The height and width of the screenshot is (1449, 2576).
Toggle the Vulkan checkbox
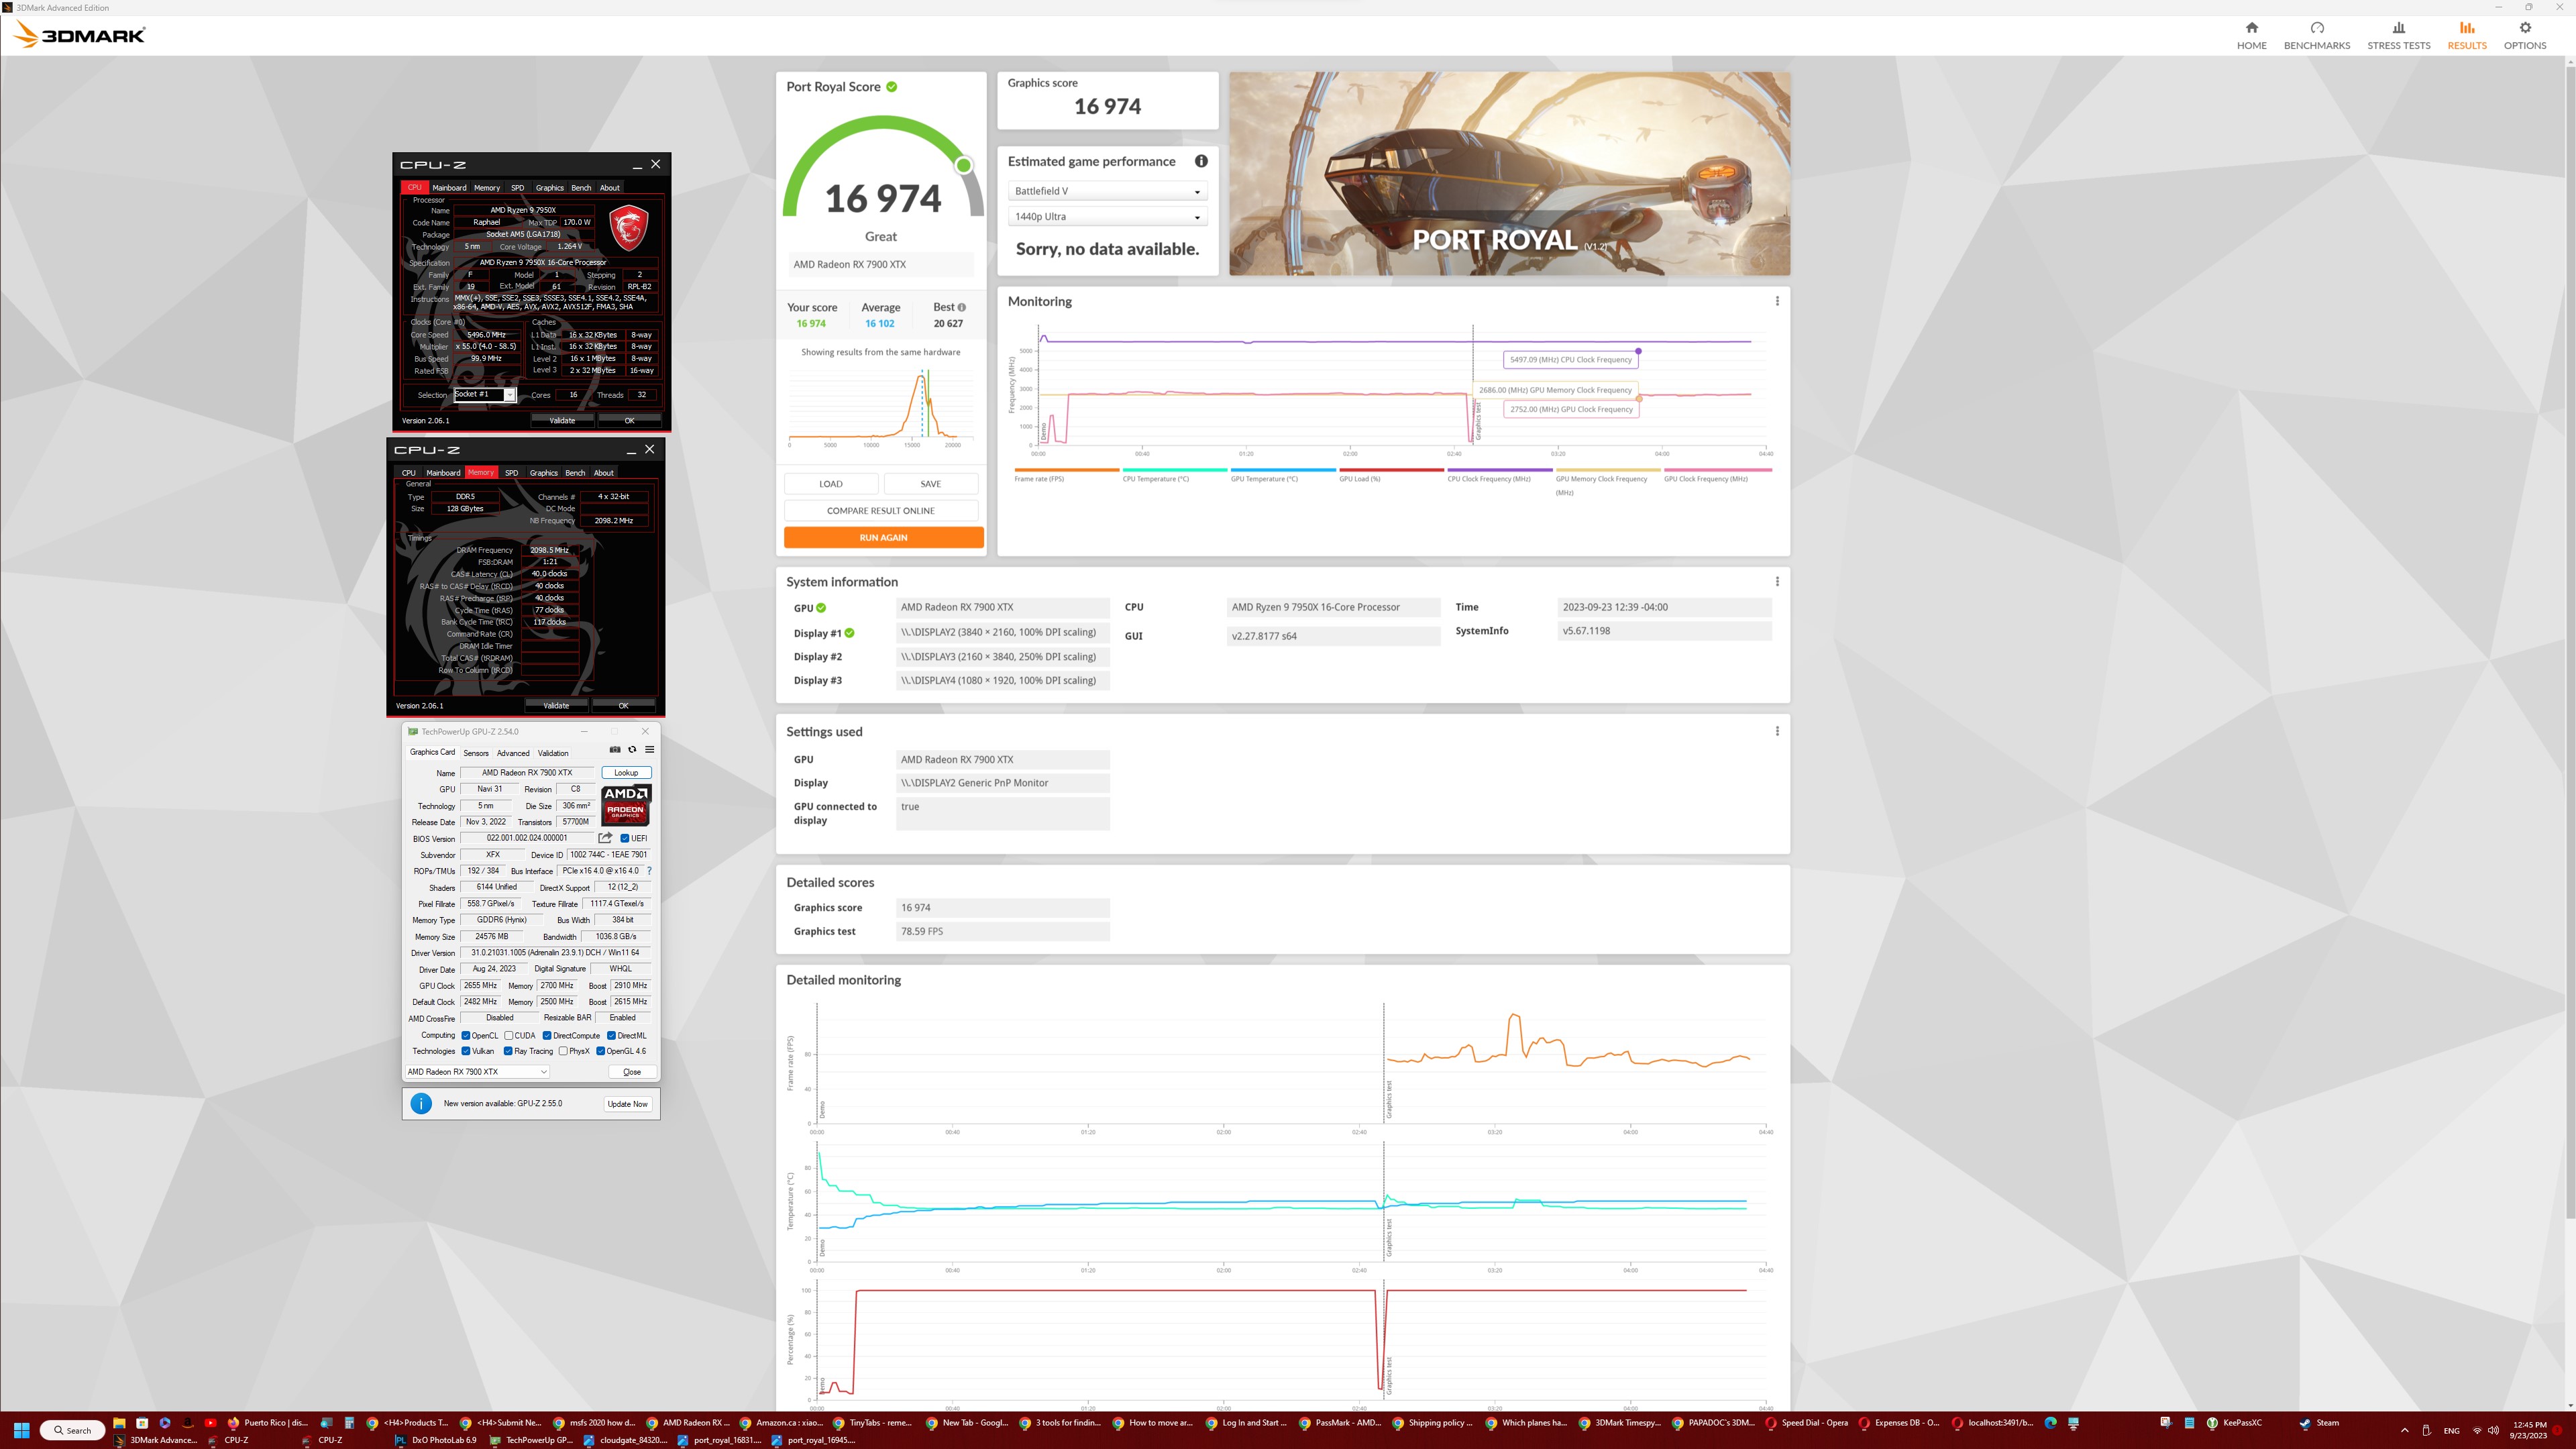point(466,1051)
